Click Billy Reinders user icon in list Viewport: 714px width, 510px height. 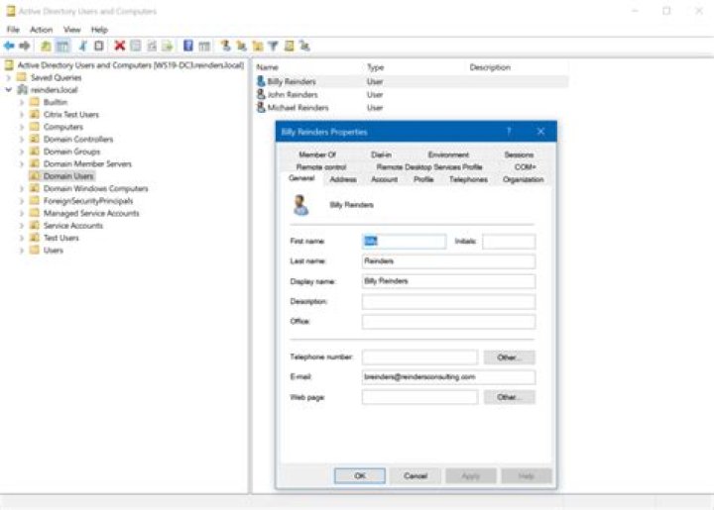(x=261, y=81)
